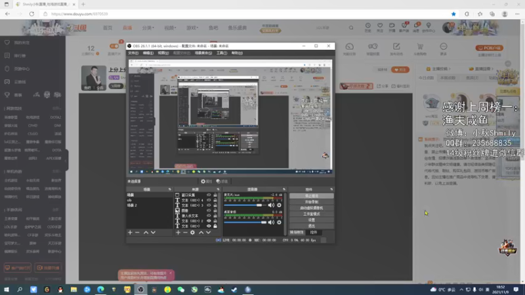The image size is (525, 295).
Task: Move selected scene down in the list
Action: [x=153, y=233]
